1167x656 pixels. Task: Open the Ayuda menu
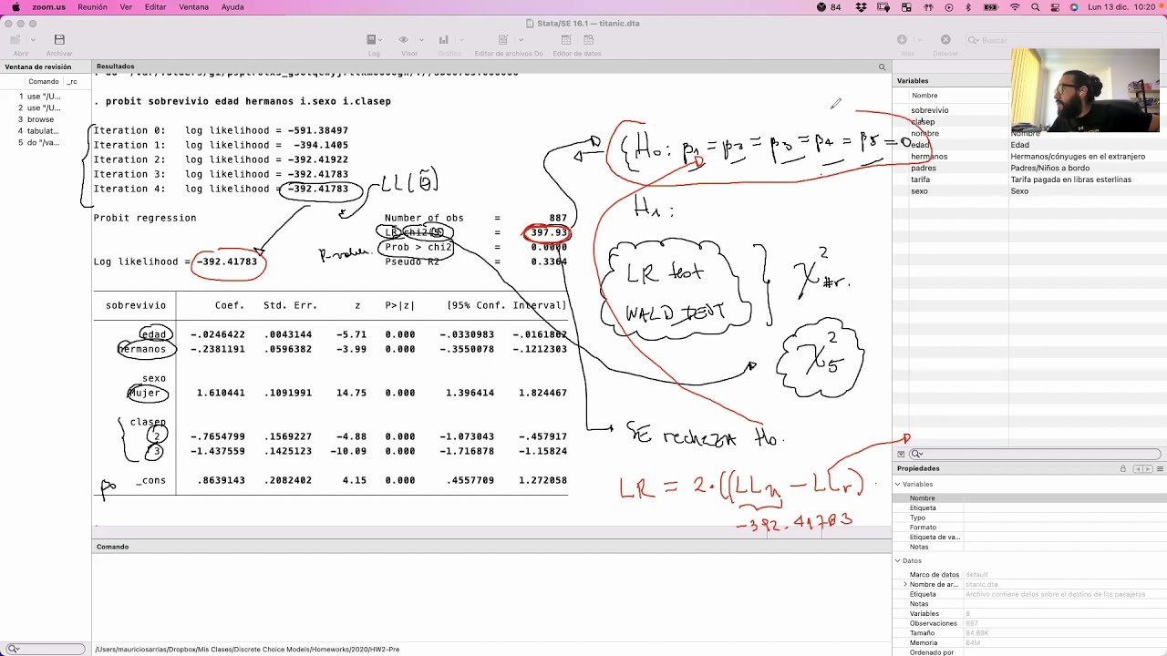(232, 7)
